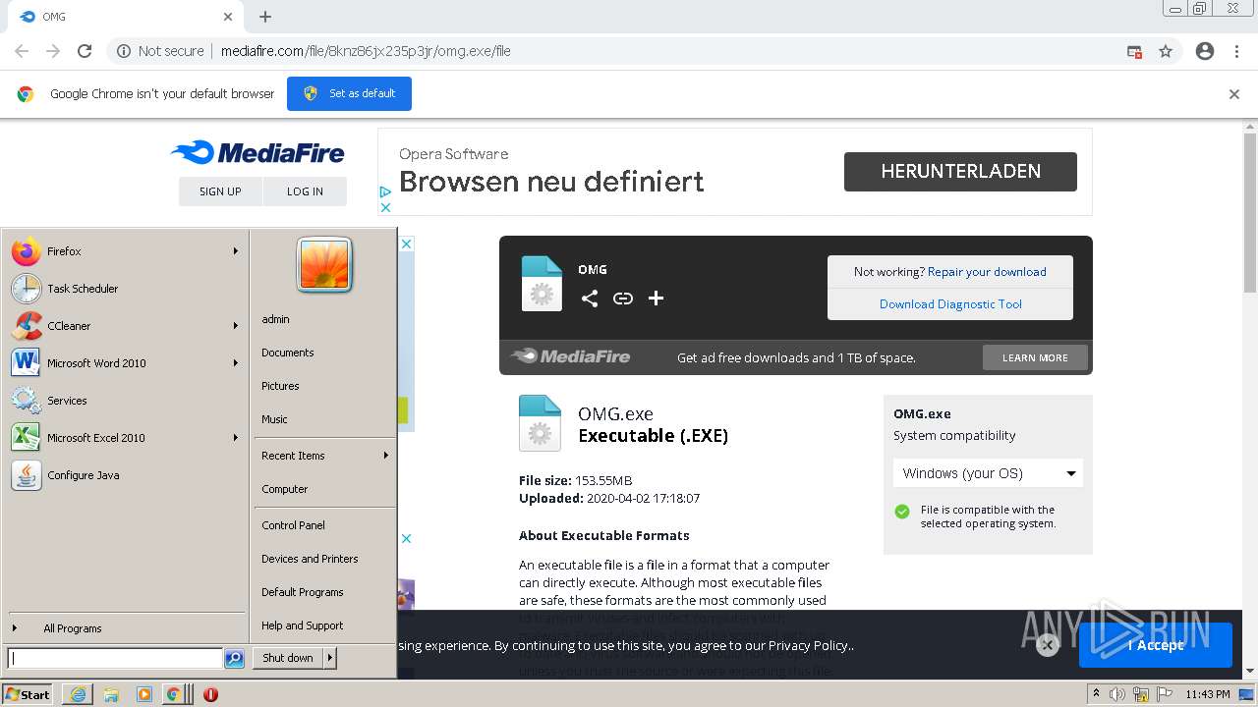
Task: Click Set as default browser button
Action: (x=349, y=93)
